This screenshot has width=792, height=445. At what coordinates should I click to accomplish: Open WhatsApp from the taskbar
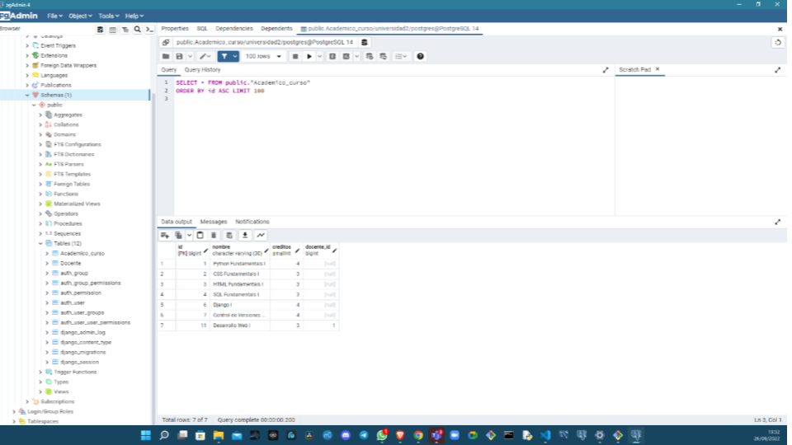click(x=382, y=435)
